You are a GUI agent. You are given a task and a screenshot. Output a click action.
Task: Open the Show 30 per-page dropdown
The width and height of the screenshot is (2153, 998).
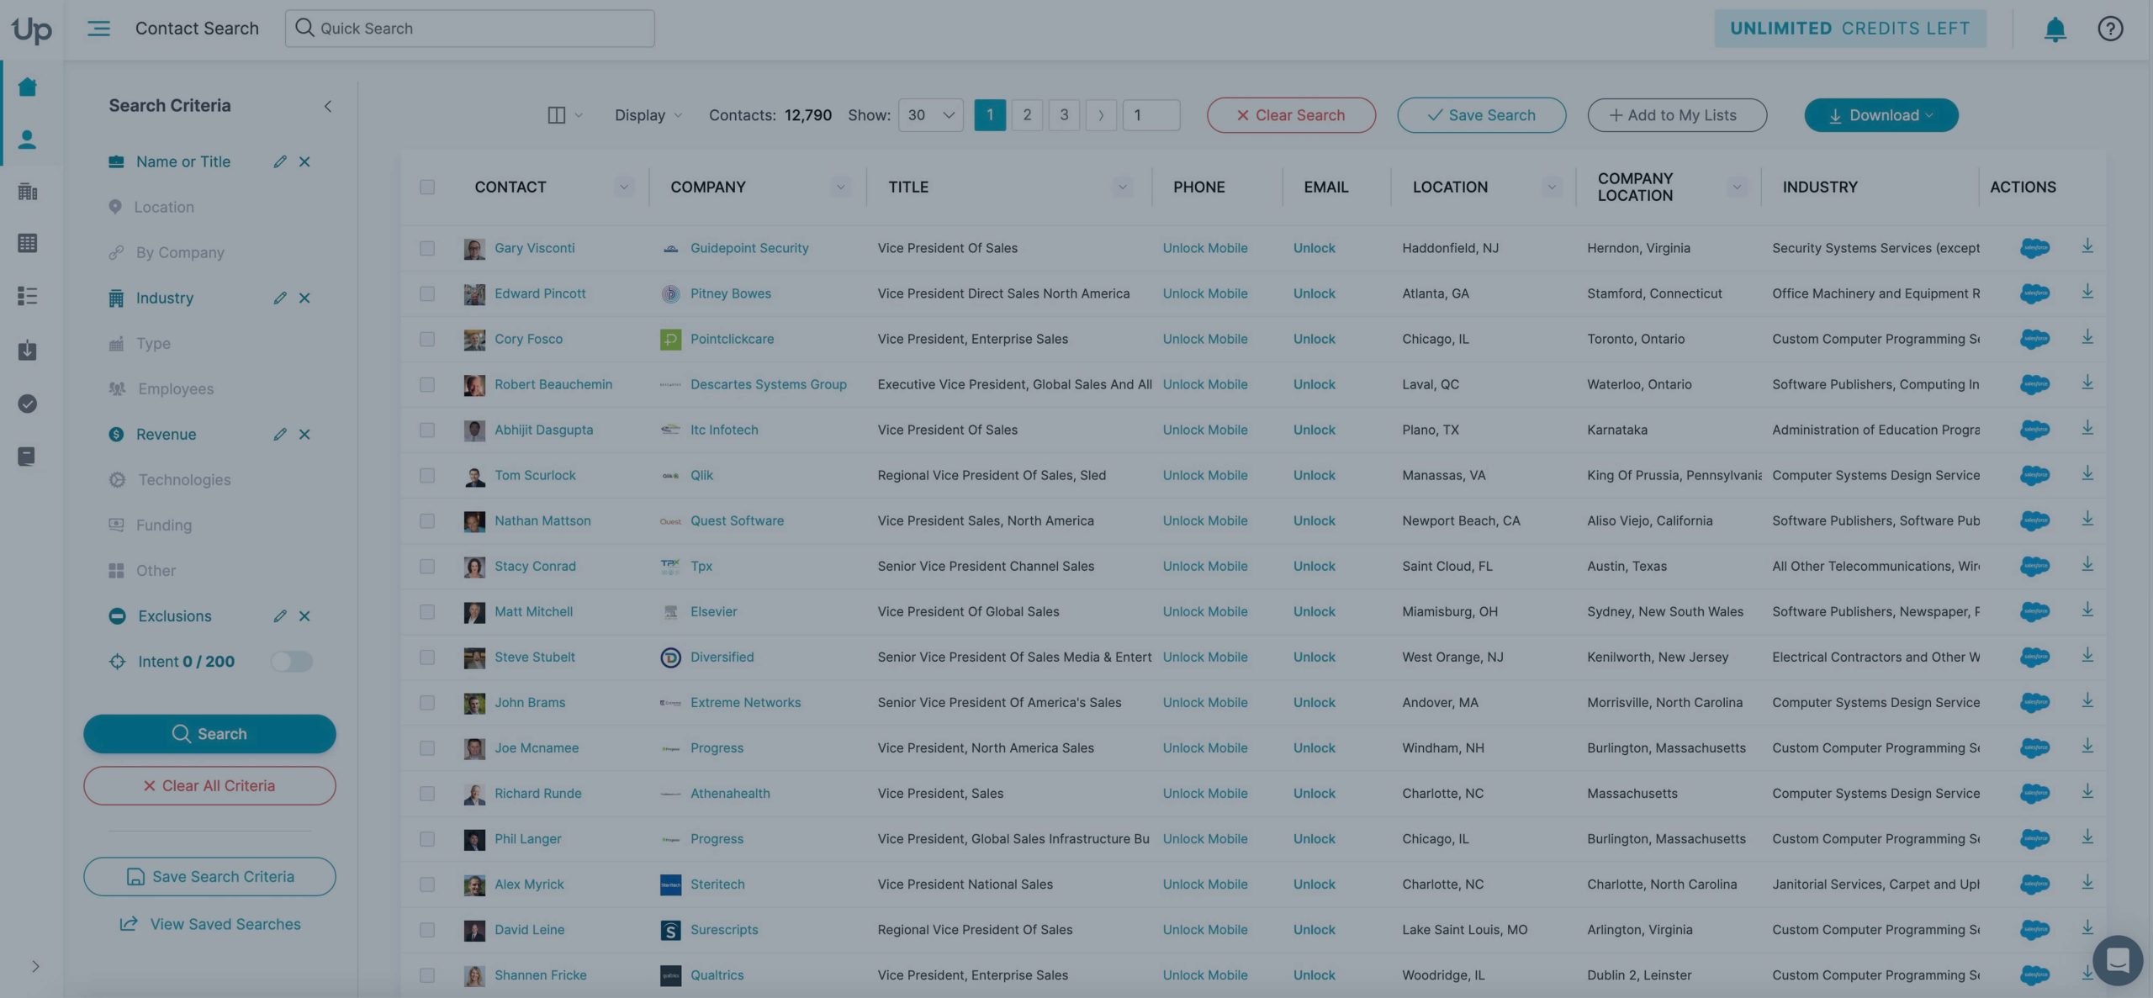click(x=930, y=115)
